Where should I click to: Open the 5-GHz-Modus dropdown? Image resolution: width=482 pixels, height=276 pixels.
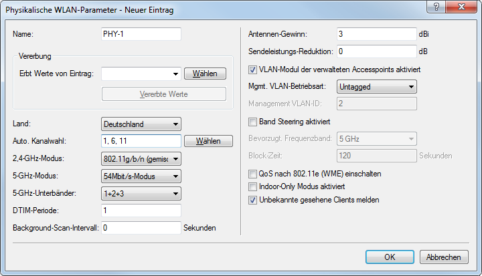[141, 176]
